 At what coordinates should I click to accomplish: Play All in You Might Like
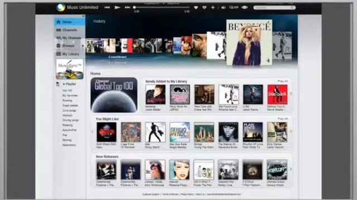(283, 119)
